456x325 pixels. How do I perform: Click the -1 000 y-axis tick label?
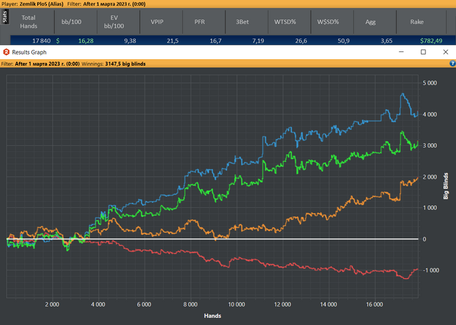click(431, 270)
